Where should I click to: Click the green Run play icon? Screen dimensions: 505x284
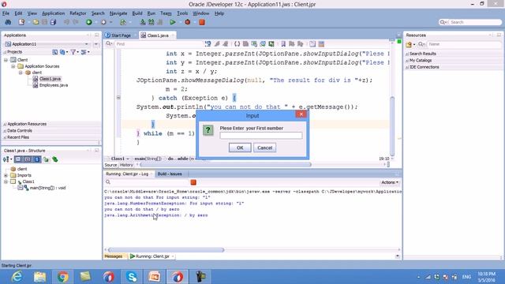(173, 22)
